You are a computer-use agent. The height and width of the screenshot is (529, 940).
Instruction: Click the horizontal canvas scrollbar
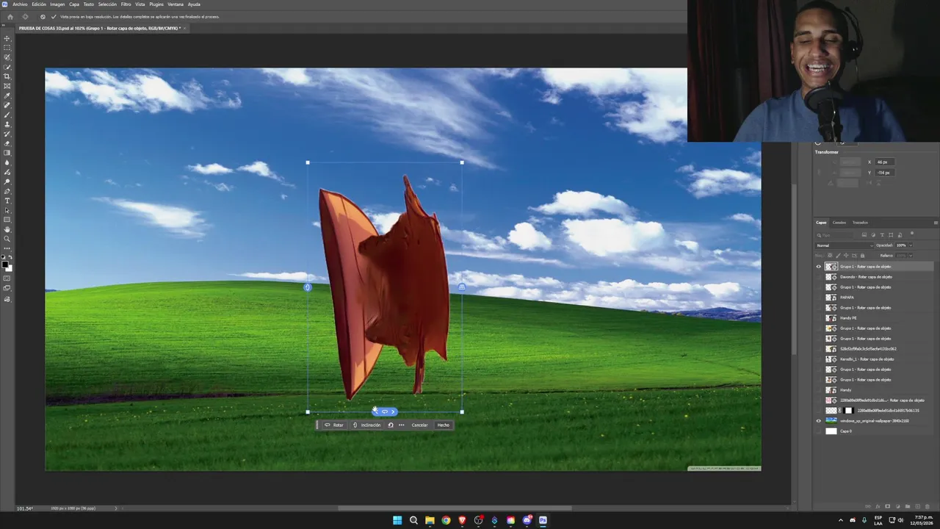tap(455, 508)
